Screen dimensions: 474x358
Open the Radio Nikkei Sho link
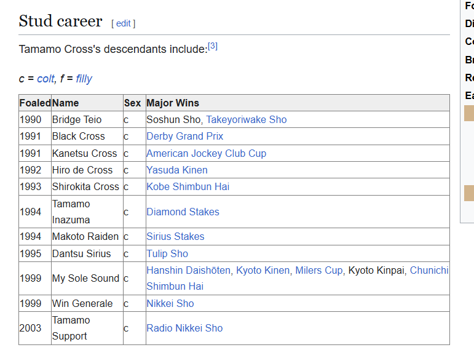click(x=184, y=328)
